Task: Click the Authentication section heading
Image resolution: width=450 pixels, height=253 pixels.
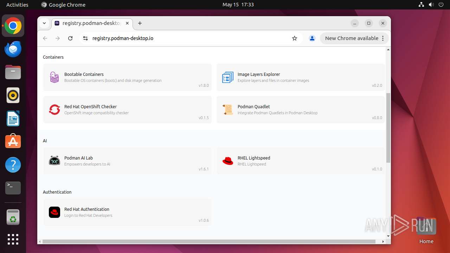Action: tap(57, 192)
